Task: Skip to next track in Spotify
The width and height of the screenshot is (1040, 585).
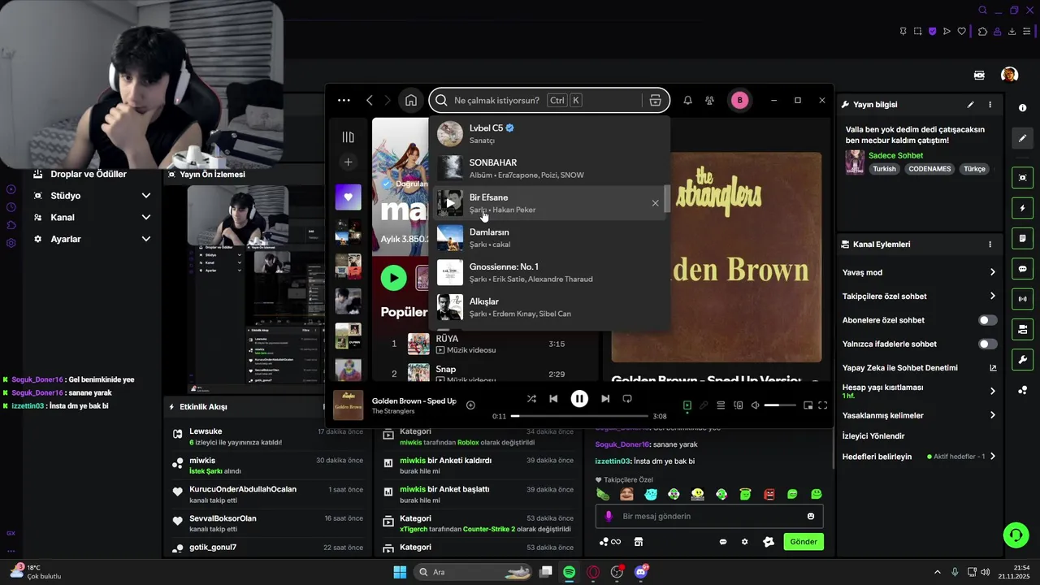Action: point(605,399)
